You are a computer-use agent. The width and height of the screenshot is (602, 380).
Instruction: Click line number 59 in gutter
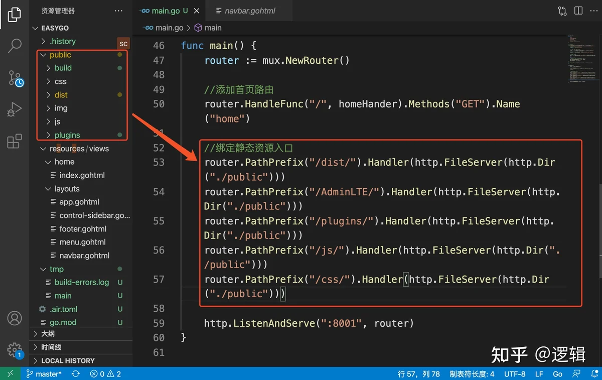(x=159, y=323)
